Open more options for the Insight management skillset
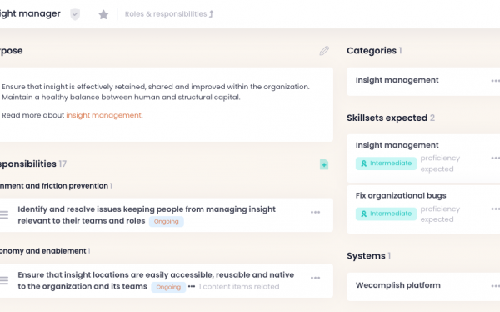Screen dimensions: 500x312 click(496, 158)
